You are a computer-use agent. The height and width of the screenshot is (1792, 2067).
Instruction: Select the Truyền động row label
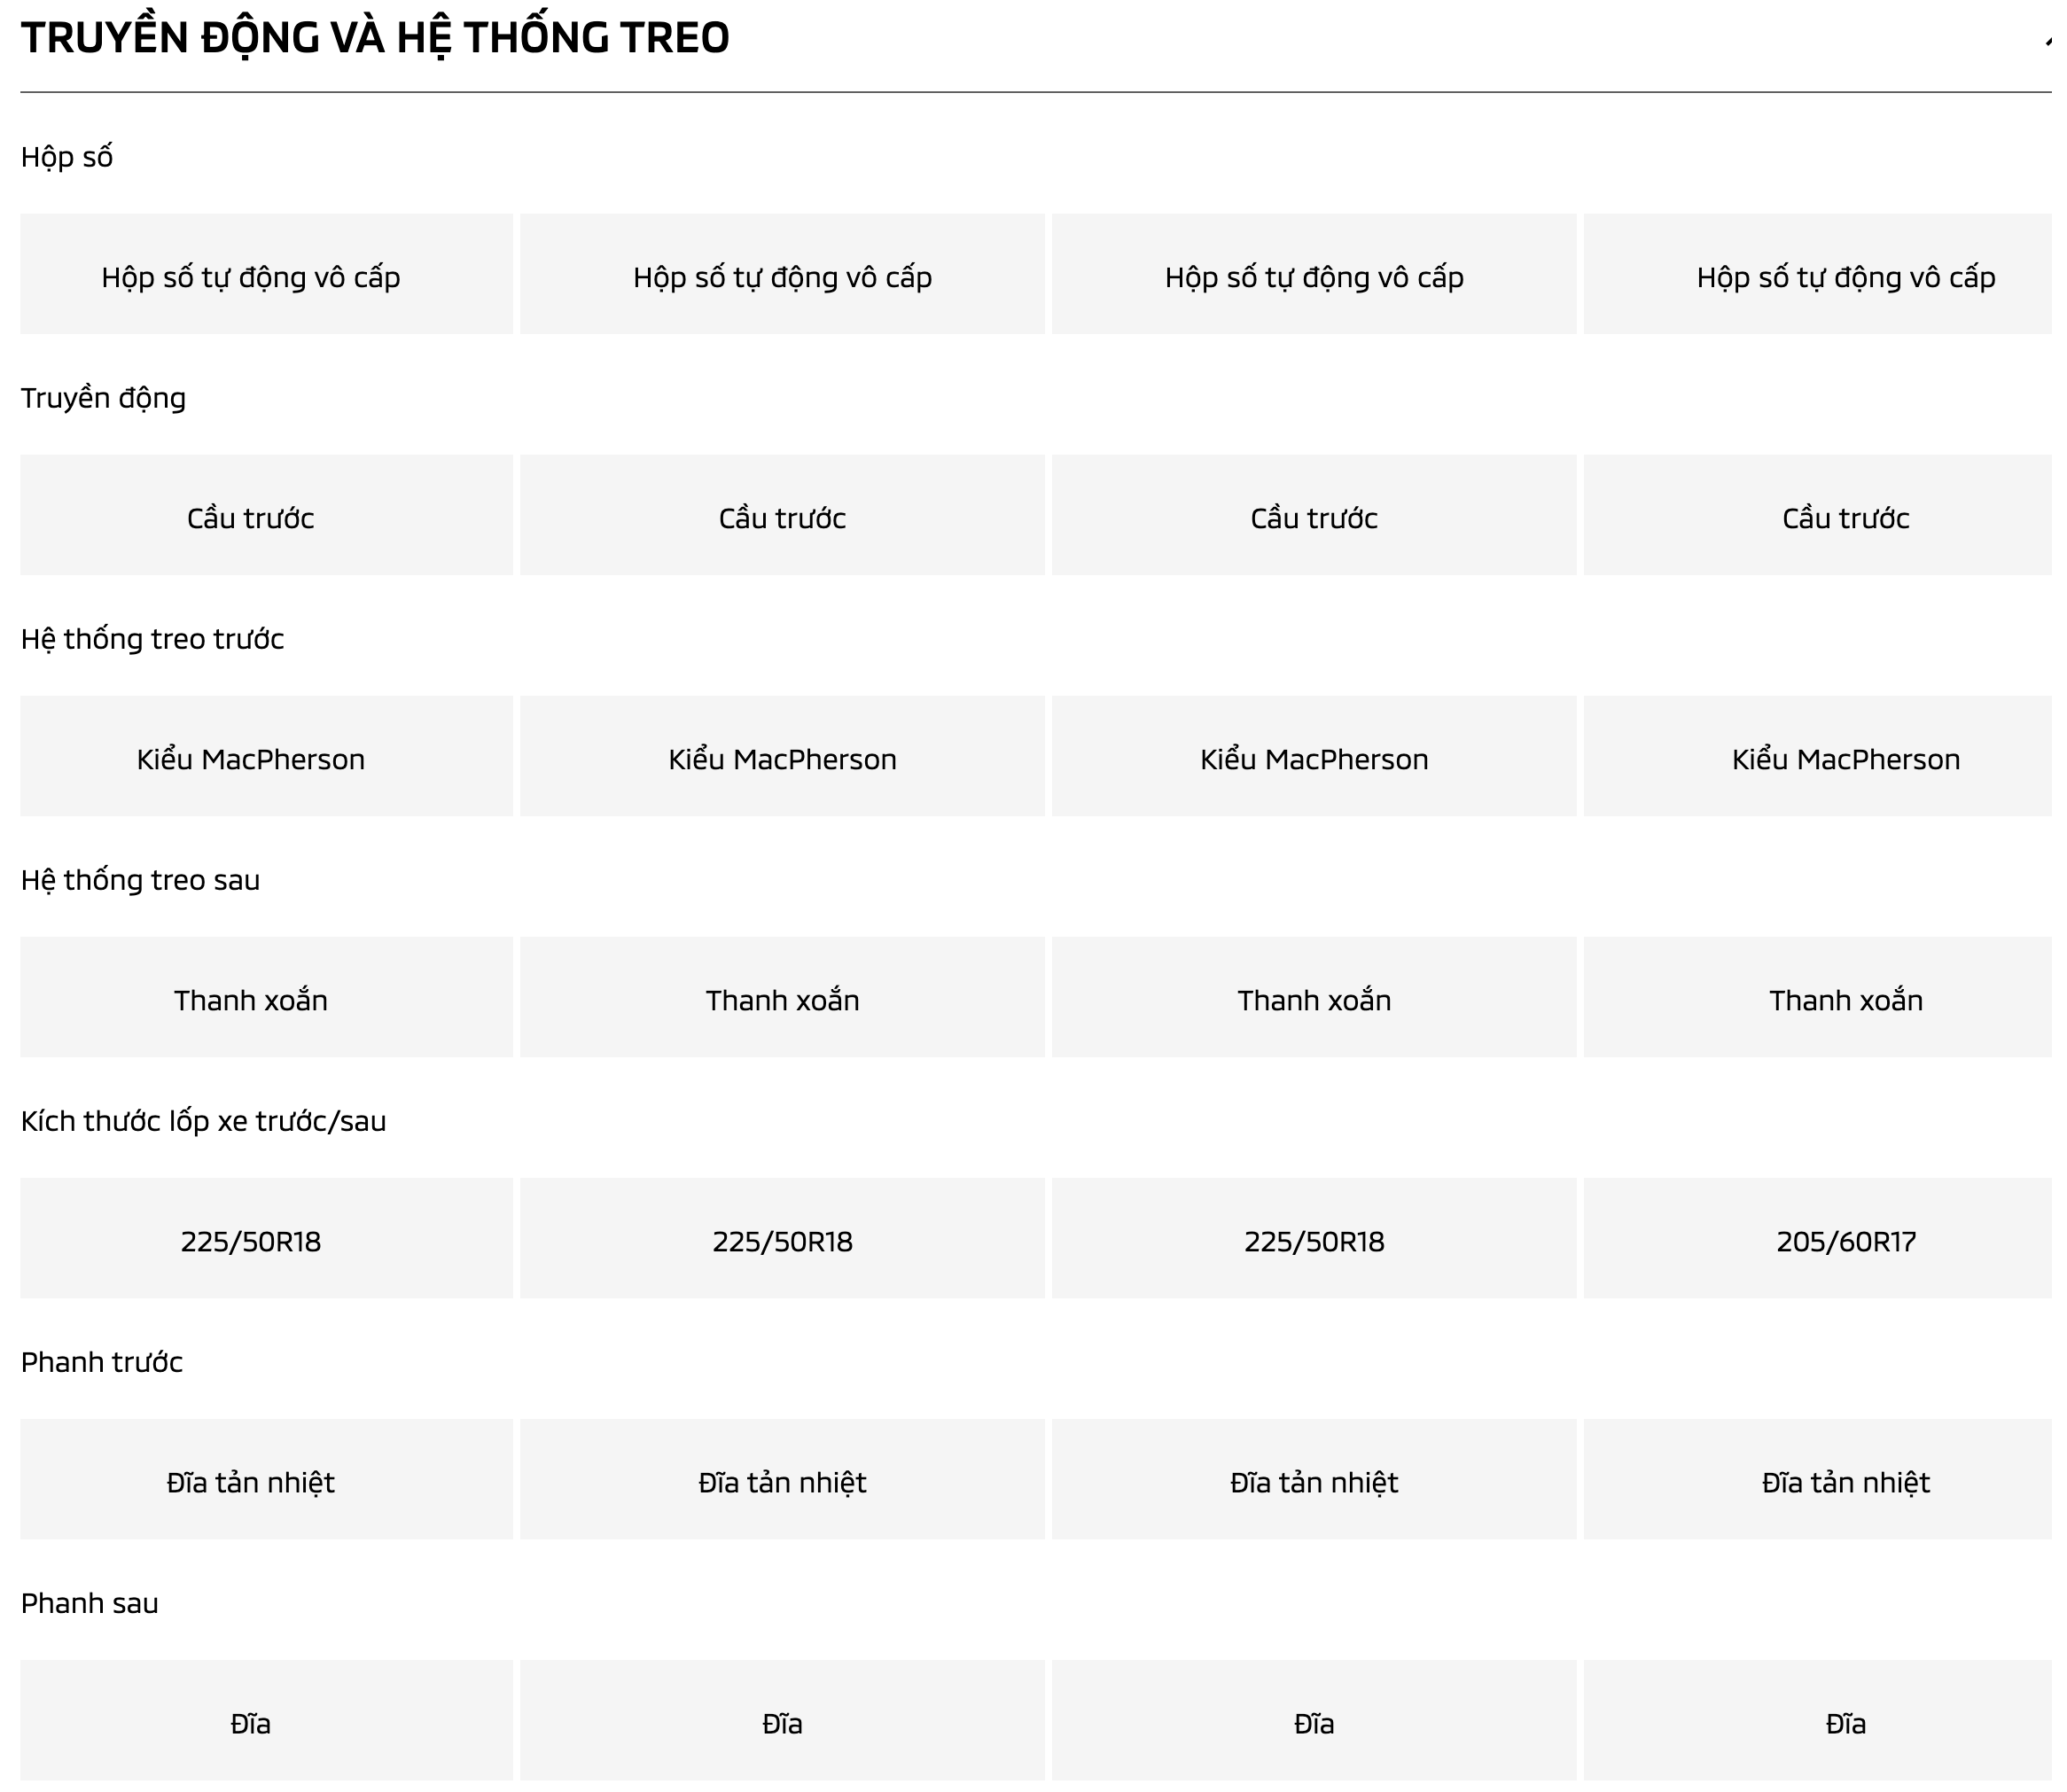pos(104,398)
